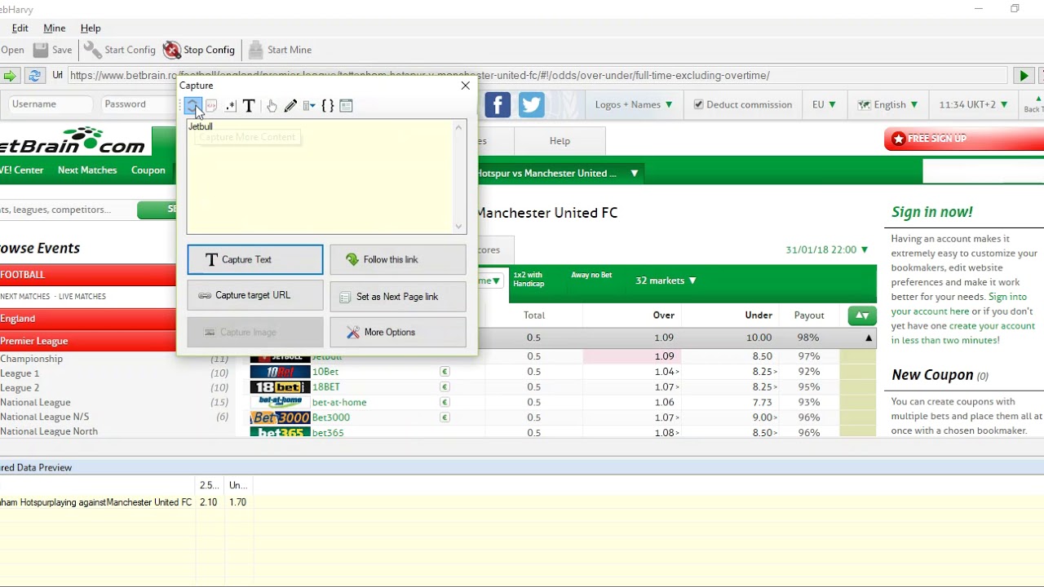1044x587 pixels.
Task: Click the browser refresh icon
Action: (x=34, y=76)
